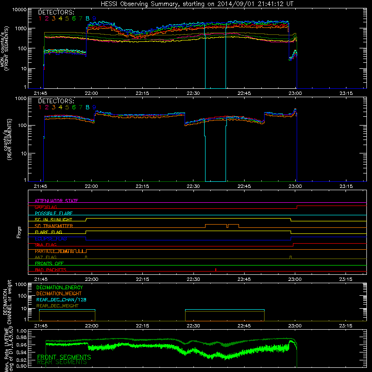This screenshot has height=372, width=372.
Task: Click the 0.98 value on livetime axis
Action: (x=22, y=338)
